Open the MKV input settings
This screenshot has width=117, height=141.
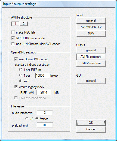(91, 34)
